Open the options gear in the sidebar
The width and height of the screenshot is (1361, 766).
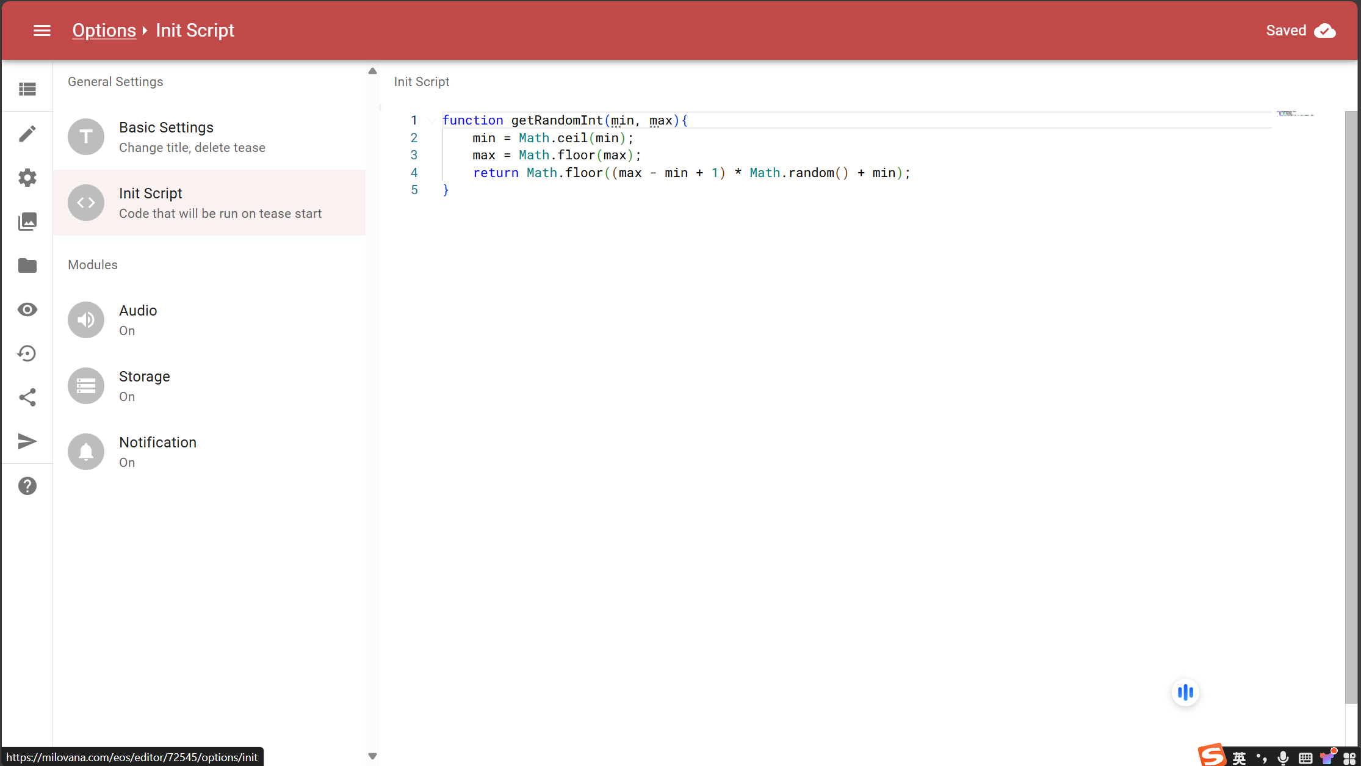tap(27, 177)
